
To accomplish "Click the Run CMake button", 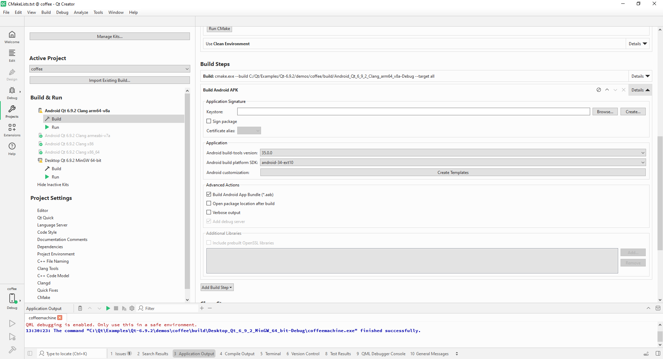I will 219,29.
